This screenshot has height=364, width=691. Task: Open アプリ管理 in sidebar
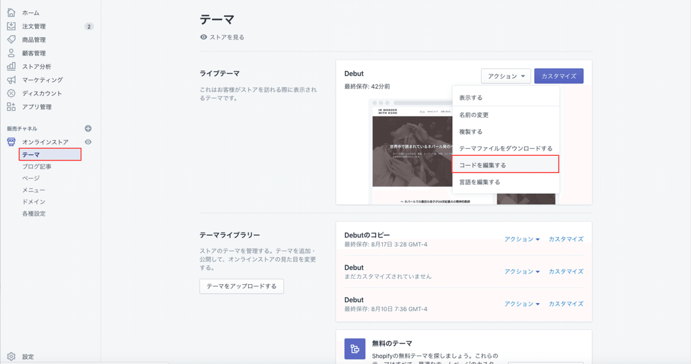37,107
